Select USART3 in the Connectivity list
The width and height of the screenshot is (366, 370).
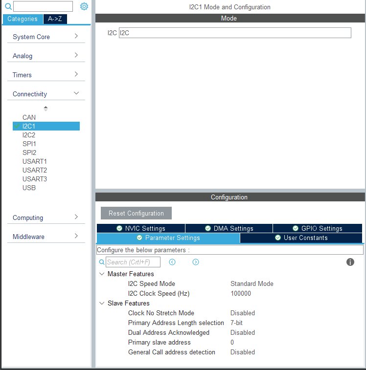pyautogui.click(x=35, y=179)
